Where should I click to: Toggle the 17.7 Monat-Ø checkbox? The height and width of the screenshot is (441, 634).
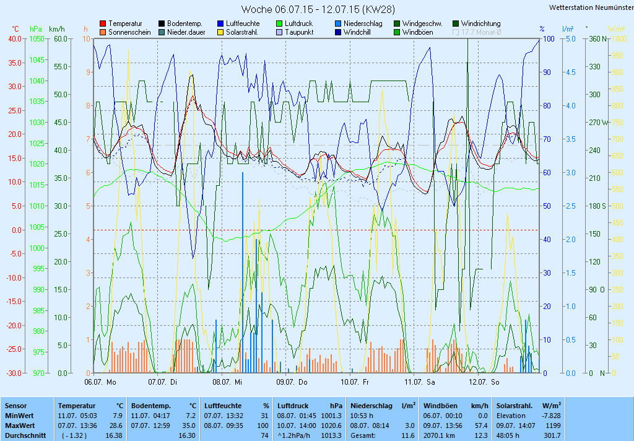[456, 32]
